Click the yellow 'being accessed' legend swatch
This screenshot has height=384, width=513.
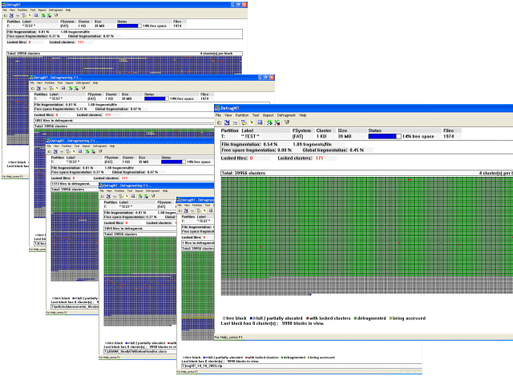(390, 318)
